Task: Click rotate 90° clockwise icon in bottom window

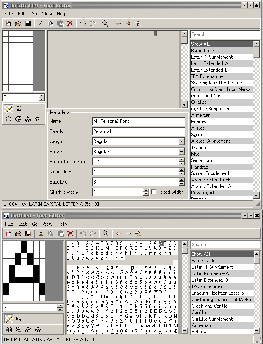Action: coord(38,329)
